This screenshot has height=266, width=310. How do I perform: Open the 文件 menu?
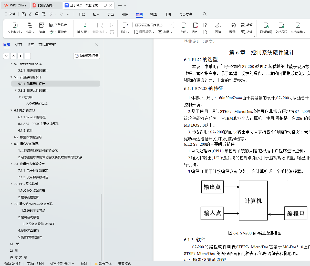10,14
